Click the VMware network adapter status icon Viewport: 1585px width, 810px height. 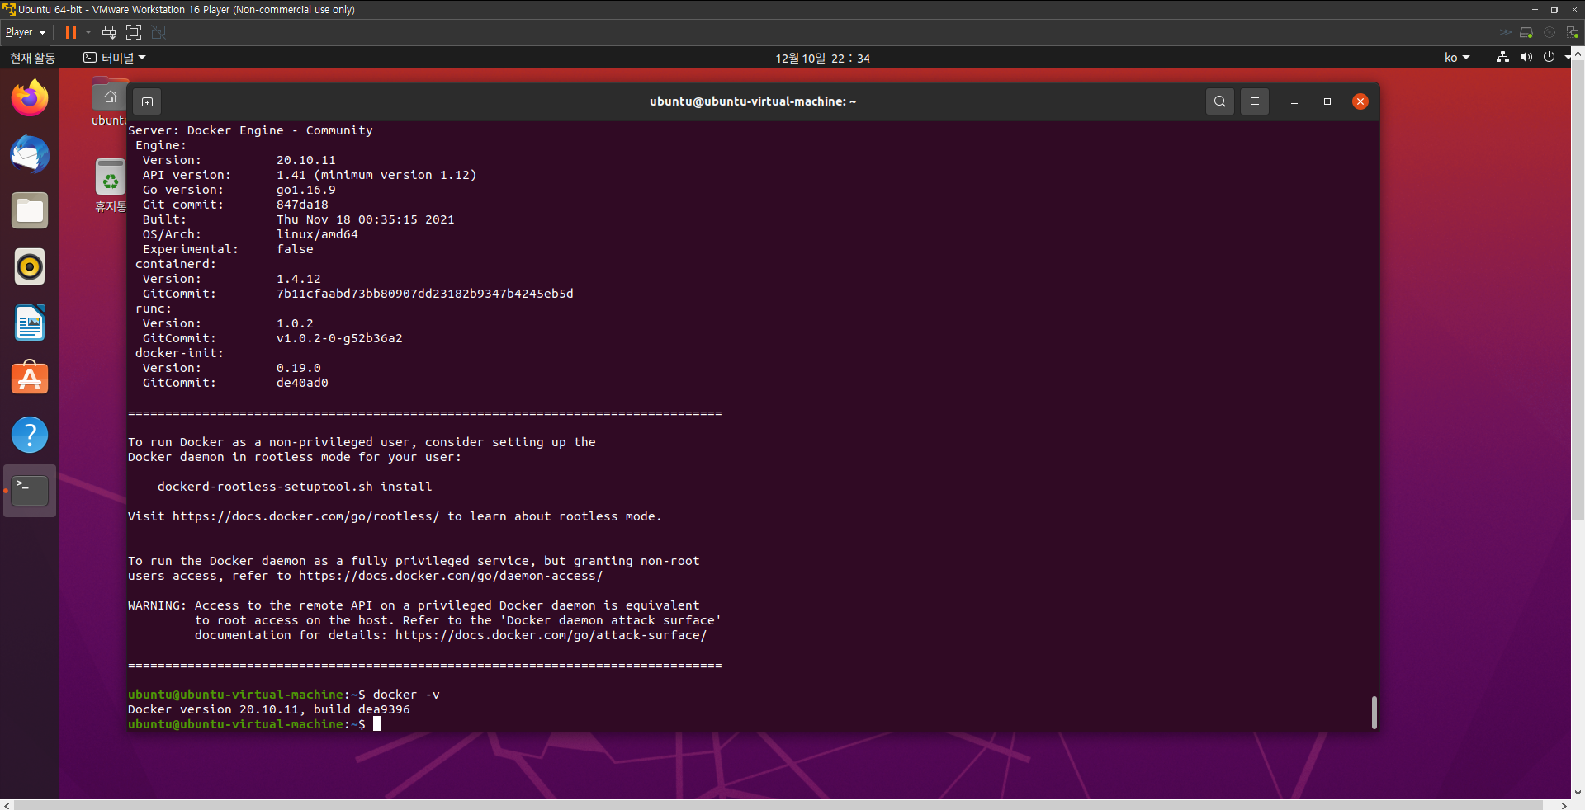pos(1573,32)
